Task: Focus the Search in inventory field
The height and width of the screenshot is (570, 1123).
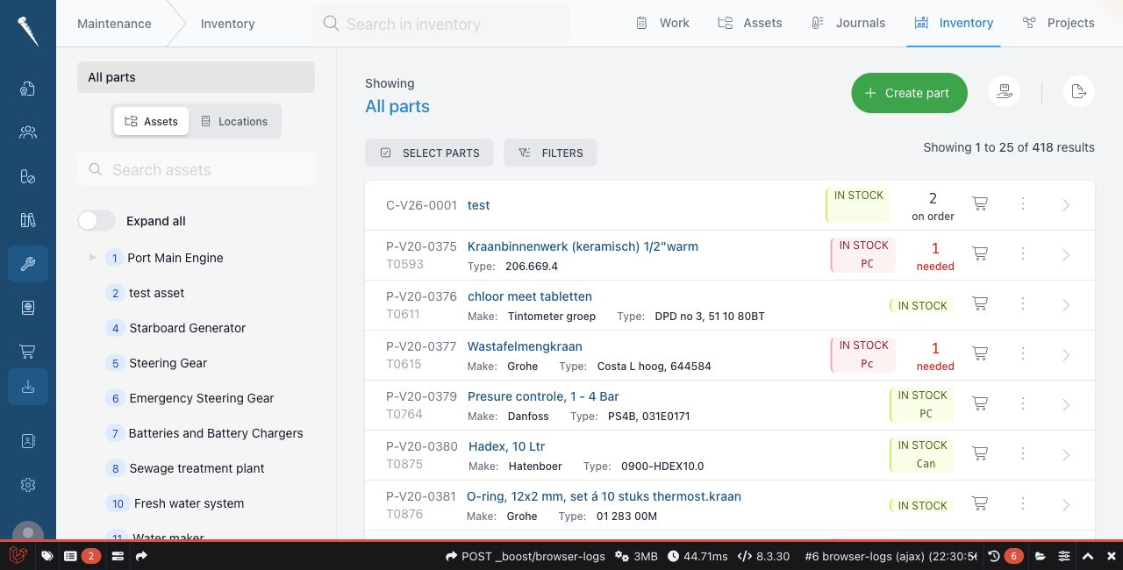Action: [440, 24]
